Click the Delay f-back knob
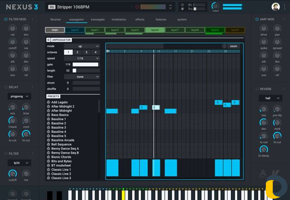Screen dimensions: 290x200 pos(13,120)
